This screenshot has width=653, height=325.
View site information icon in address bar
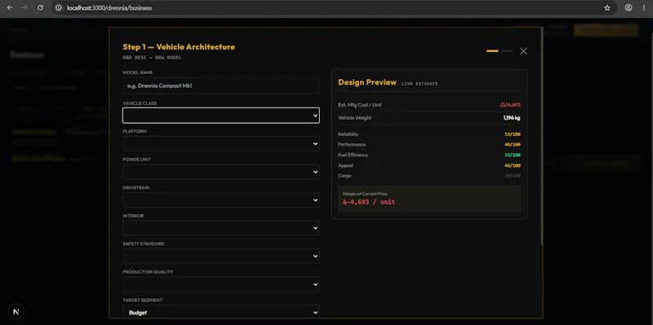coord(59,8)
